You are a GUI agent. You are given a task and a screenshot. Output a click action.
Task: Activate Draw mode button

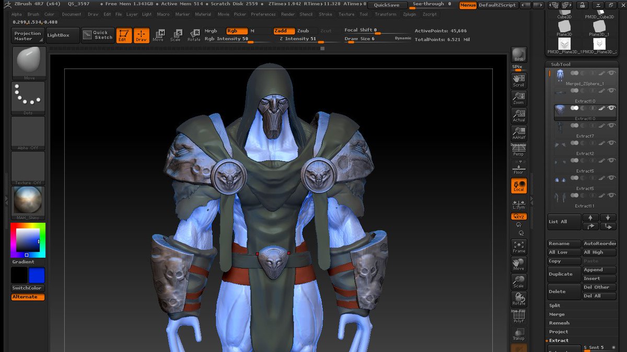point(142,35)
